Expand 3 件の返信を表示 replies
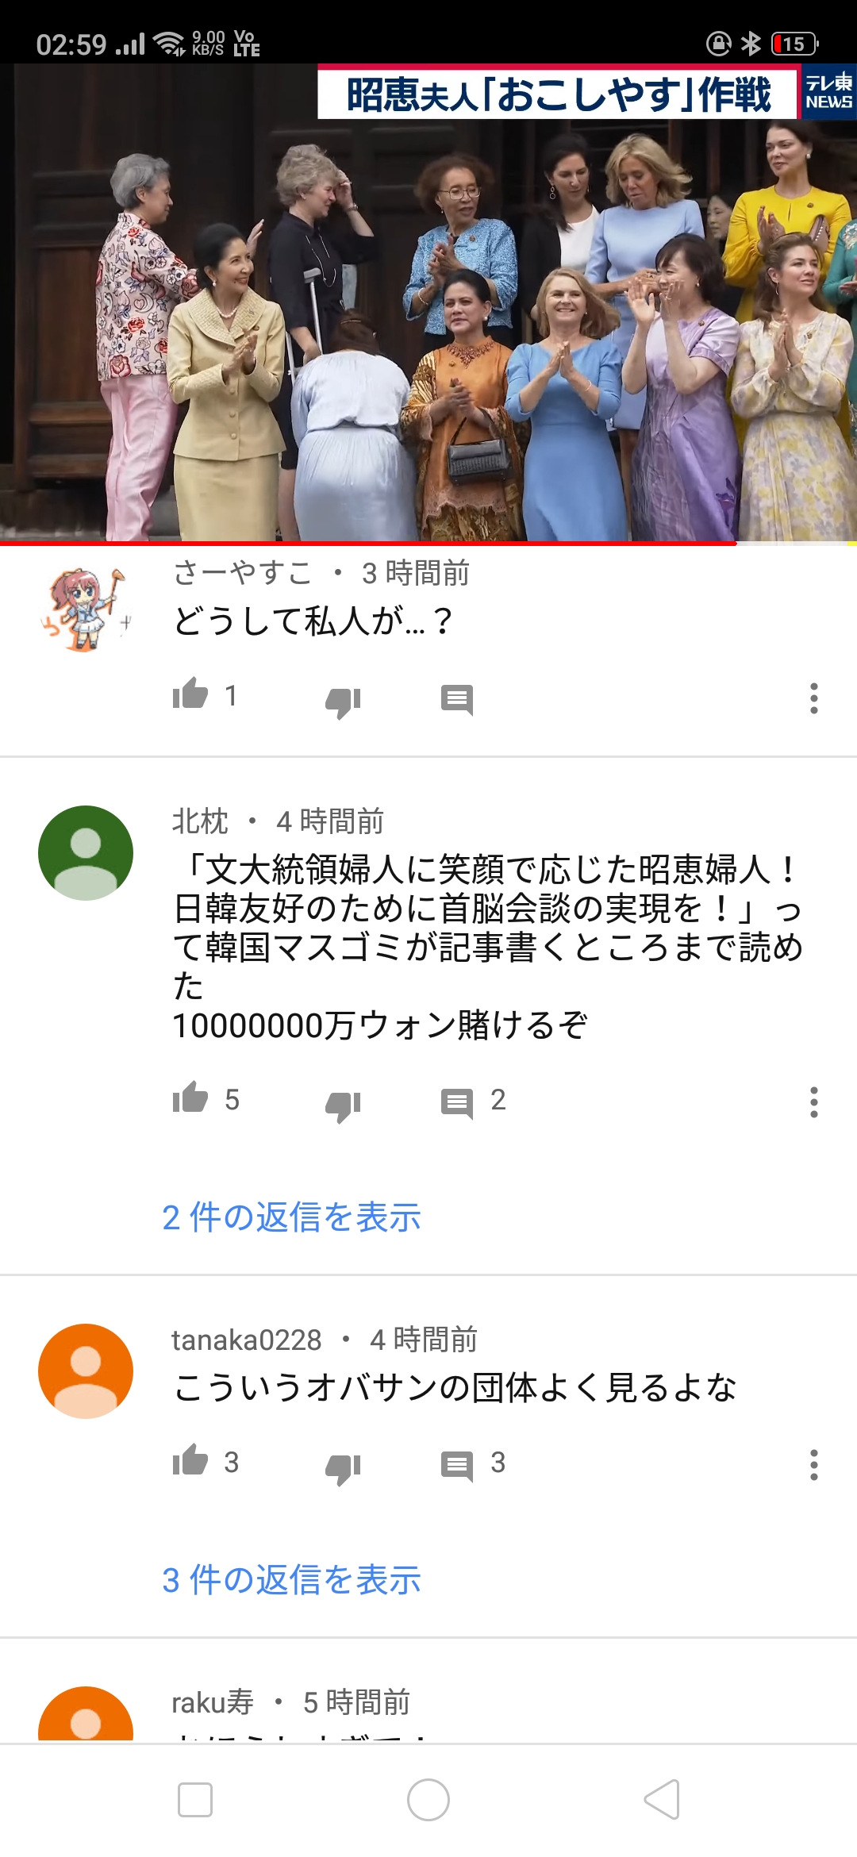 pyautogui.click(x=291, y=1579)
